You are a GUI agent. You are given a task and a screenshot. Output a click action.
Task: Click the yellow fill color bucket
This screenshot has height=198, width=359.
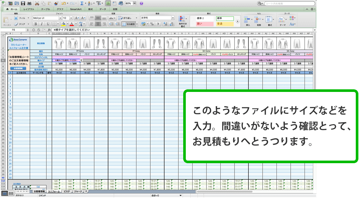pos(64,24)
